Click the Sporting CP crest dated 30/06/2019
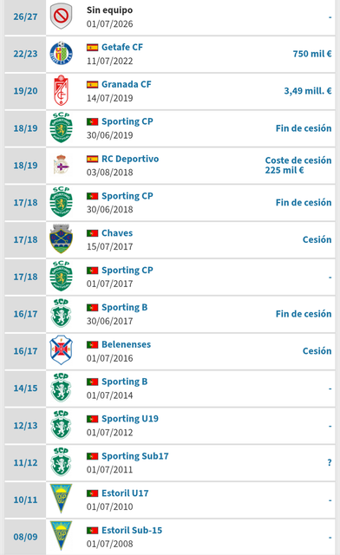 pyautogui.click(x=61, y=127)
